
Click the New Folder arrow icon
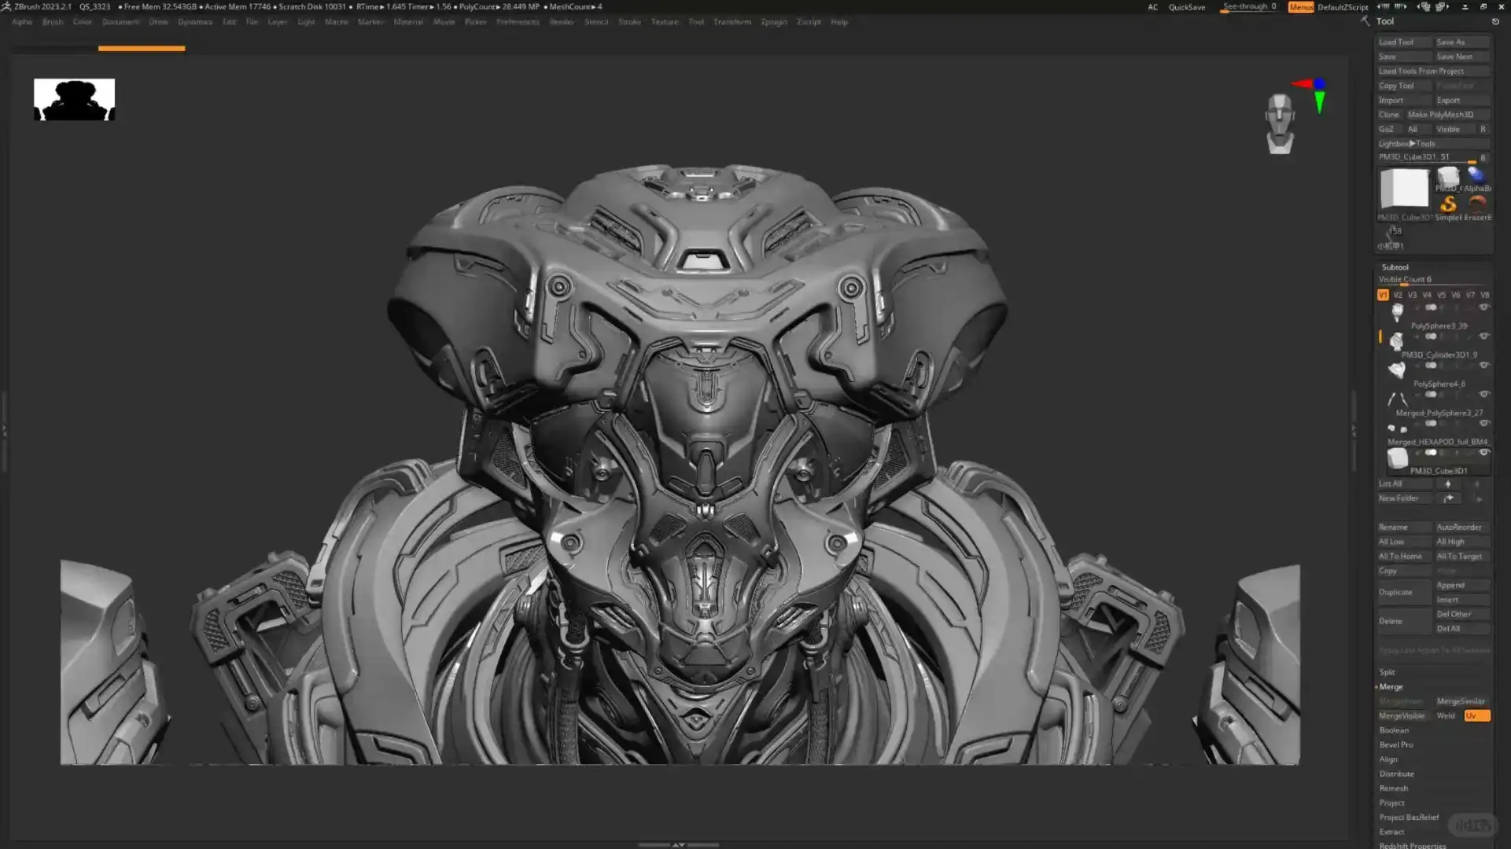coord(1449,498)
